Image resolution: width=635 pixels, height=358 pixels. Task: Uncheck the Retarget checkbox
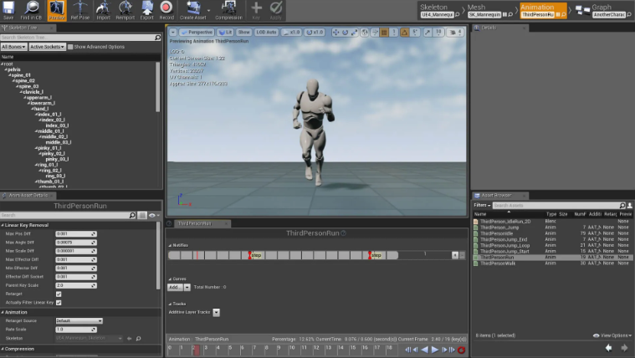(x=59, y=294)
